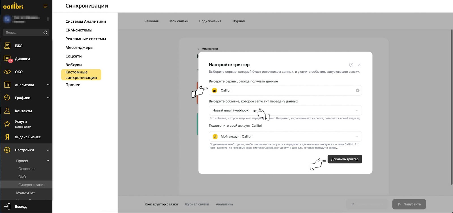Select Вебхуки category
The image size is (453, 213).
(x=73, y=65)
